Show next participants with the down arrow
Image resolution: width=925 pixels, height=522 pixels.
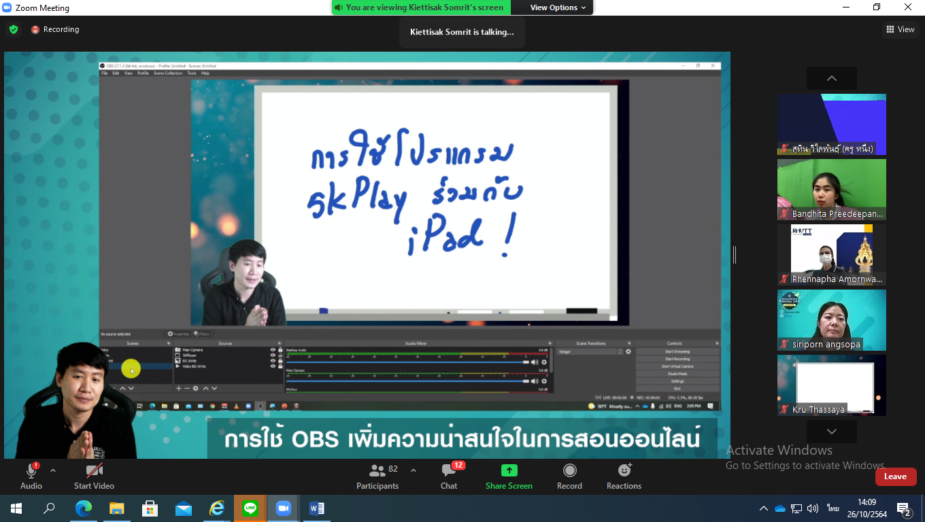(831, 432)
